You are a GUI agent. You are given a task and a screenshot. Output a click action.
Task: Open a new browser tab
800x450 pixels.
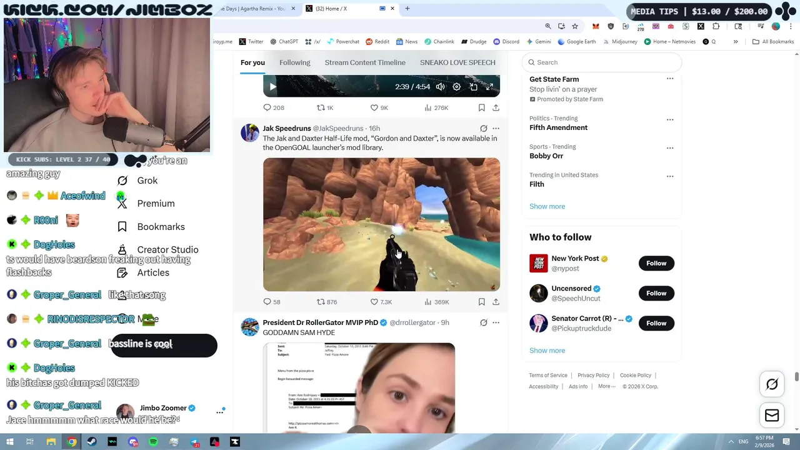click(407, 9)
